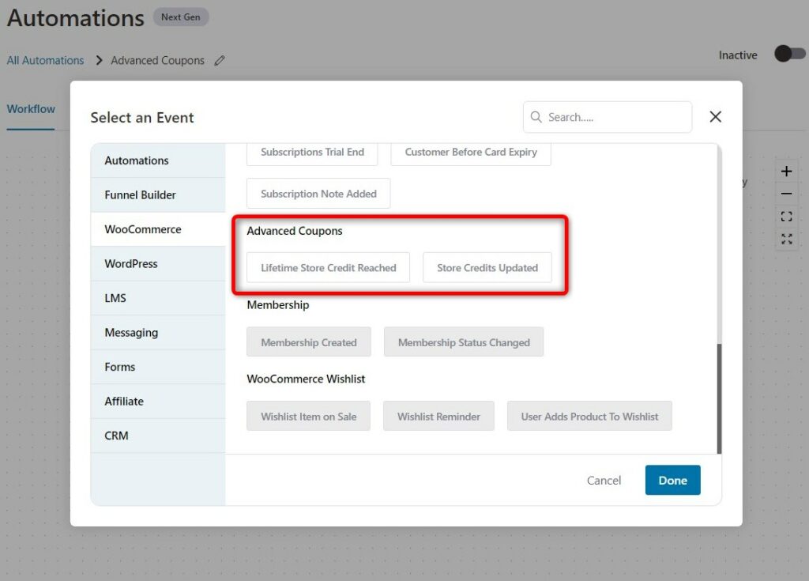Choose Membership Created event
The image size is (809, 581).
[x=309, y=342]
